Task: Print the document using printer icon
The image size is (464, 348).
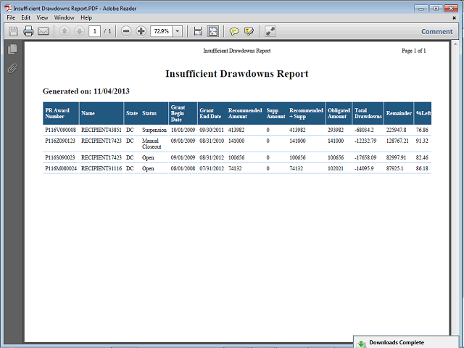Action: coord(28,31)
